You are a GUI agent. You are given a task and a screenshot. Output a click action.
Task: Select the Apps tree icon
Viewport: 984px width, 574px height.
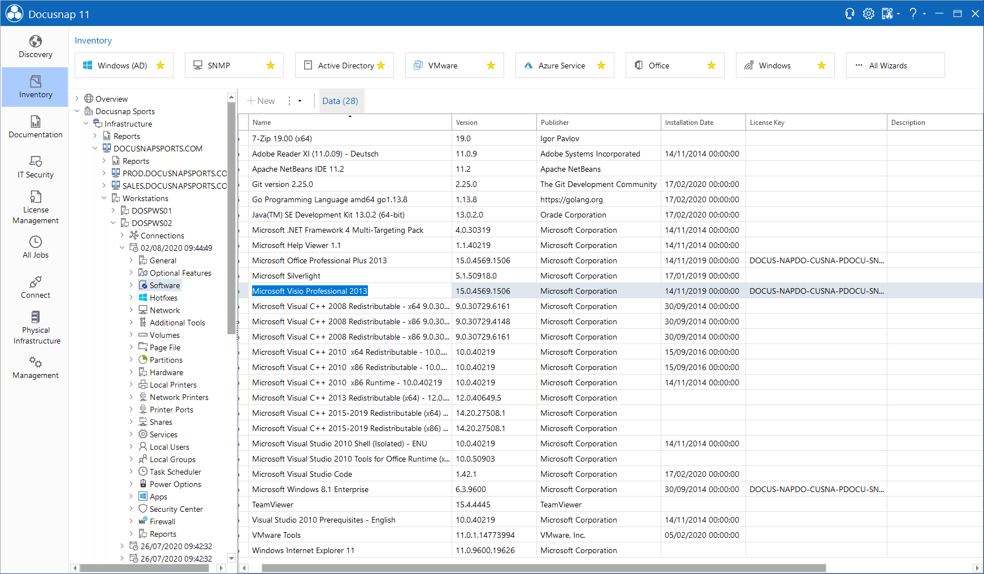[143, 497]
